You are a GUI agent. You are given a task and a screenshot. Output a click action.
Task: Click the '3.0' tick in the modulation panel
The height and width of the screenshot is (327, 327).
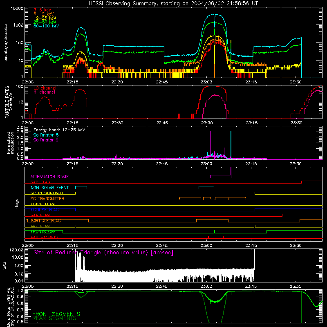tap(20, 127)
